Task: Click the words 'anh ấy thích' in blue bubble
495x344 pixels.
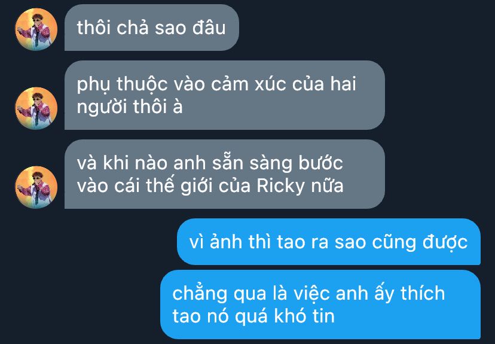Action: (x=390, y=293)
